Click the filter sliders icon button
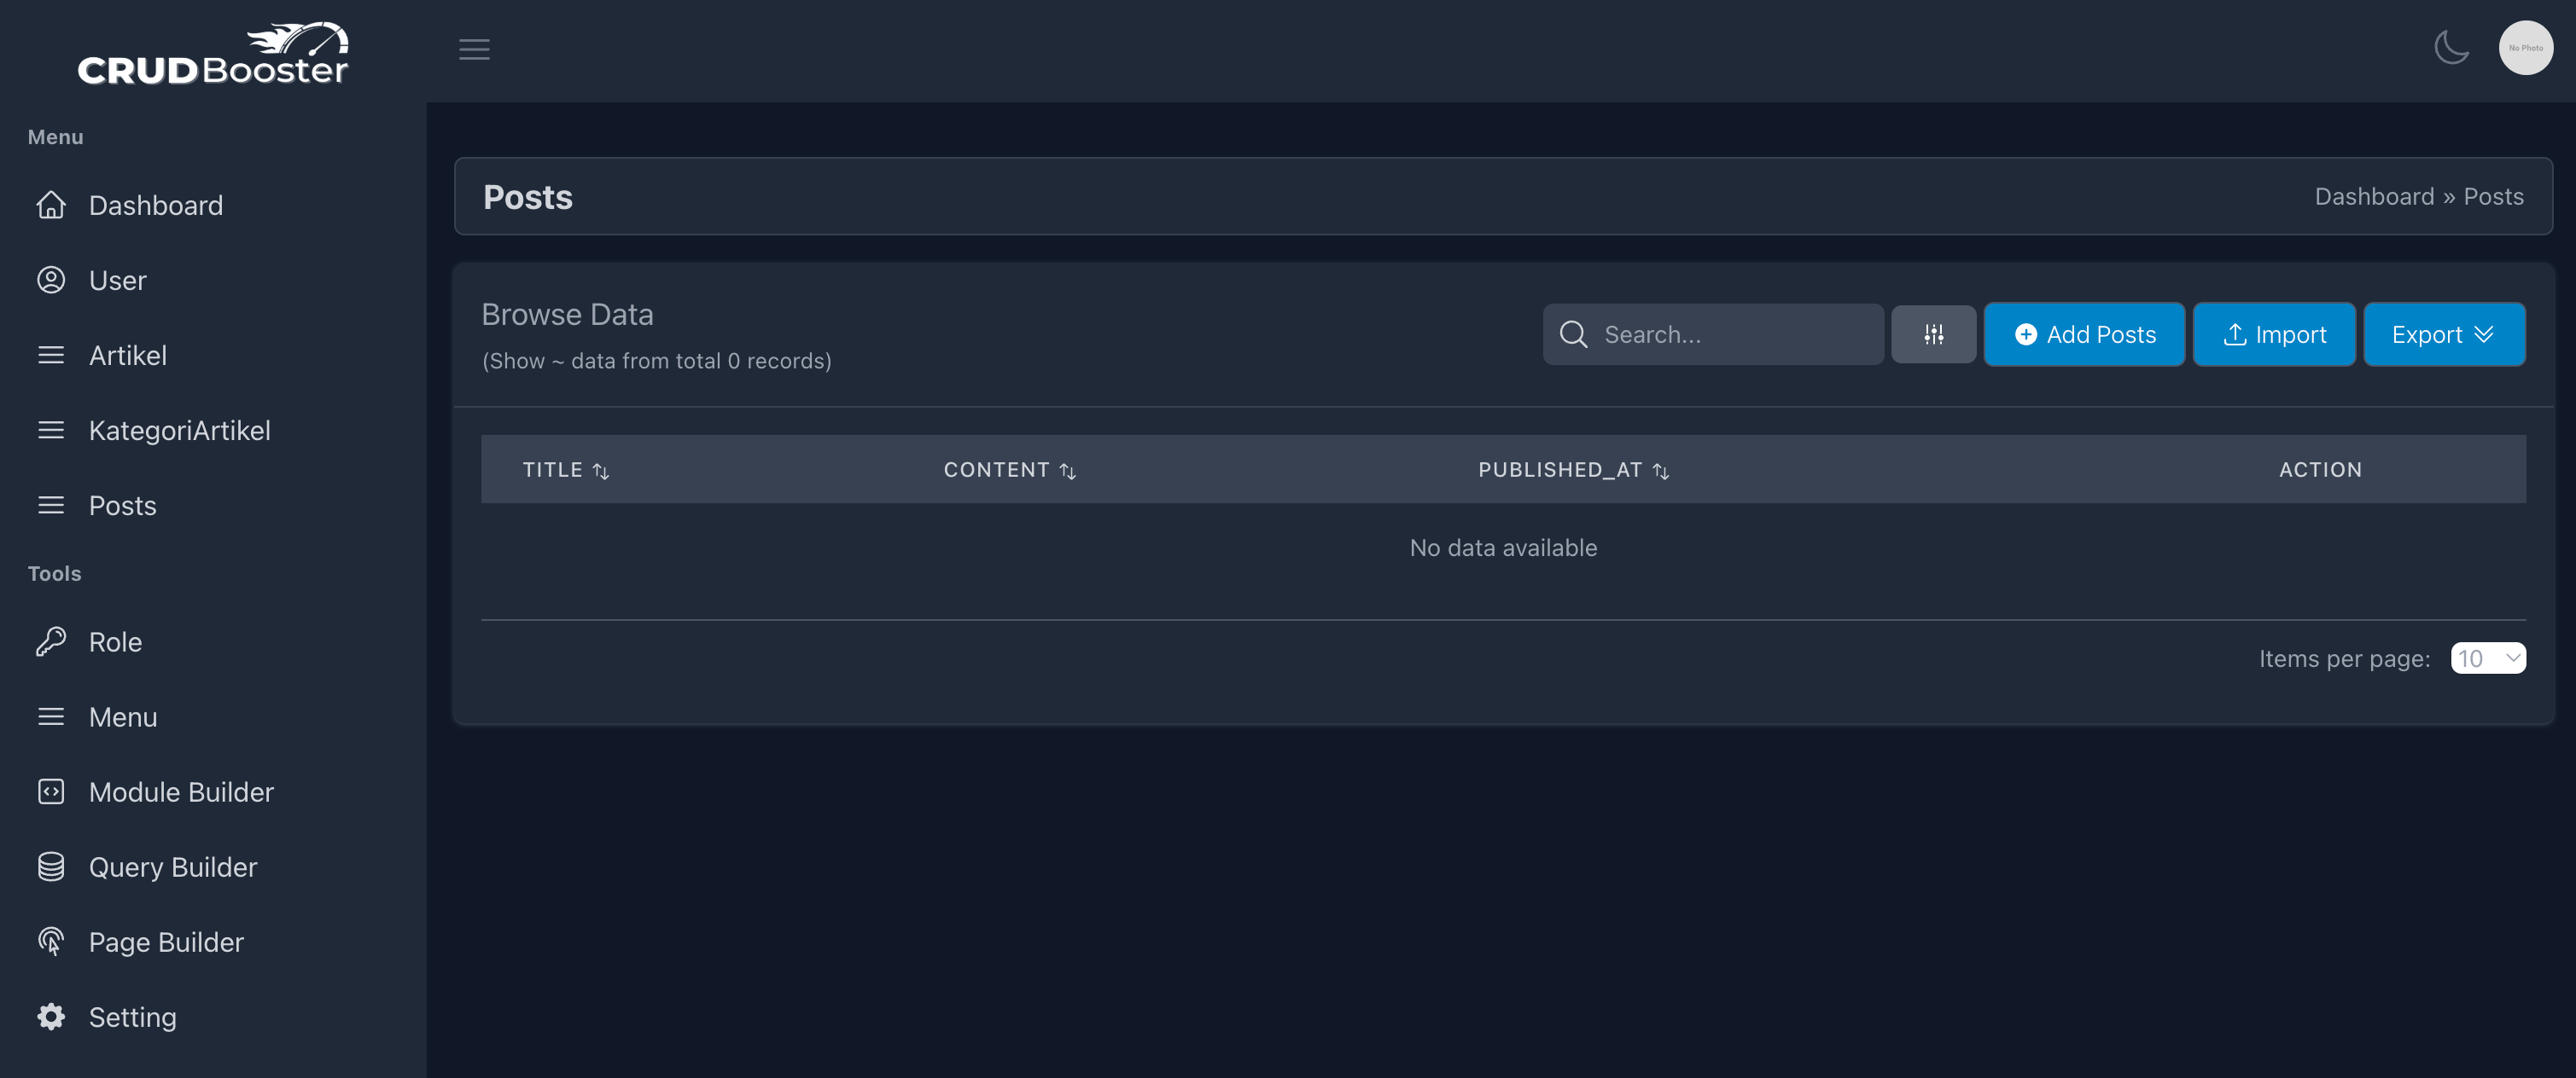The height and width of the screenshot is (1078, 2576). pos(1933,334)
